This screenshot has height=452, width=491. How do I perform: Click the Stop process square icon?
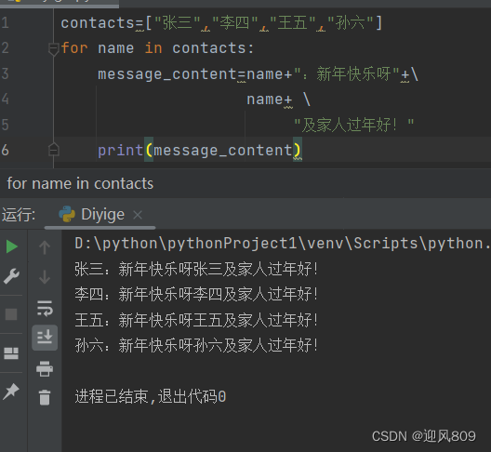(x=11, y=314)
